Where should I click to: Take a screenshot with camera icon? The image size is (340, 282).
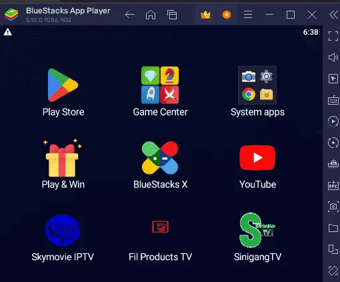pyautogui.click(x=333, y=207)
